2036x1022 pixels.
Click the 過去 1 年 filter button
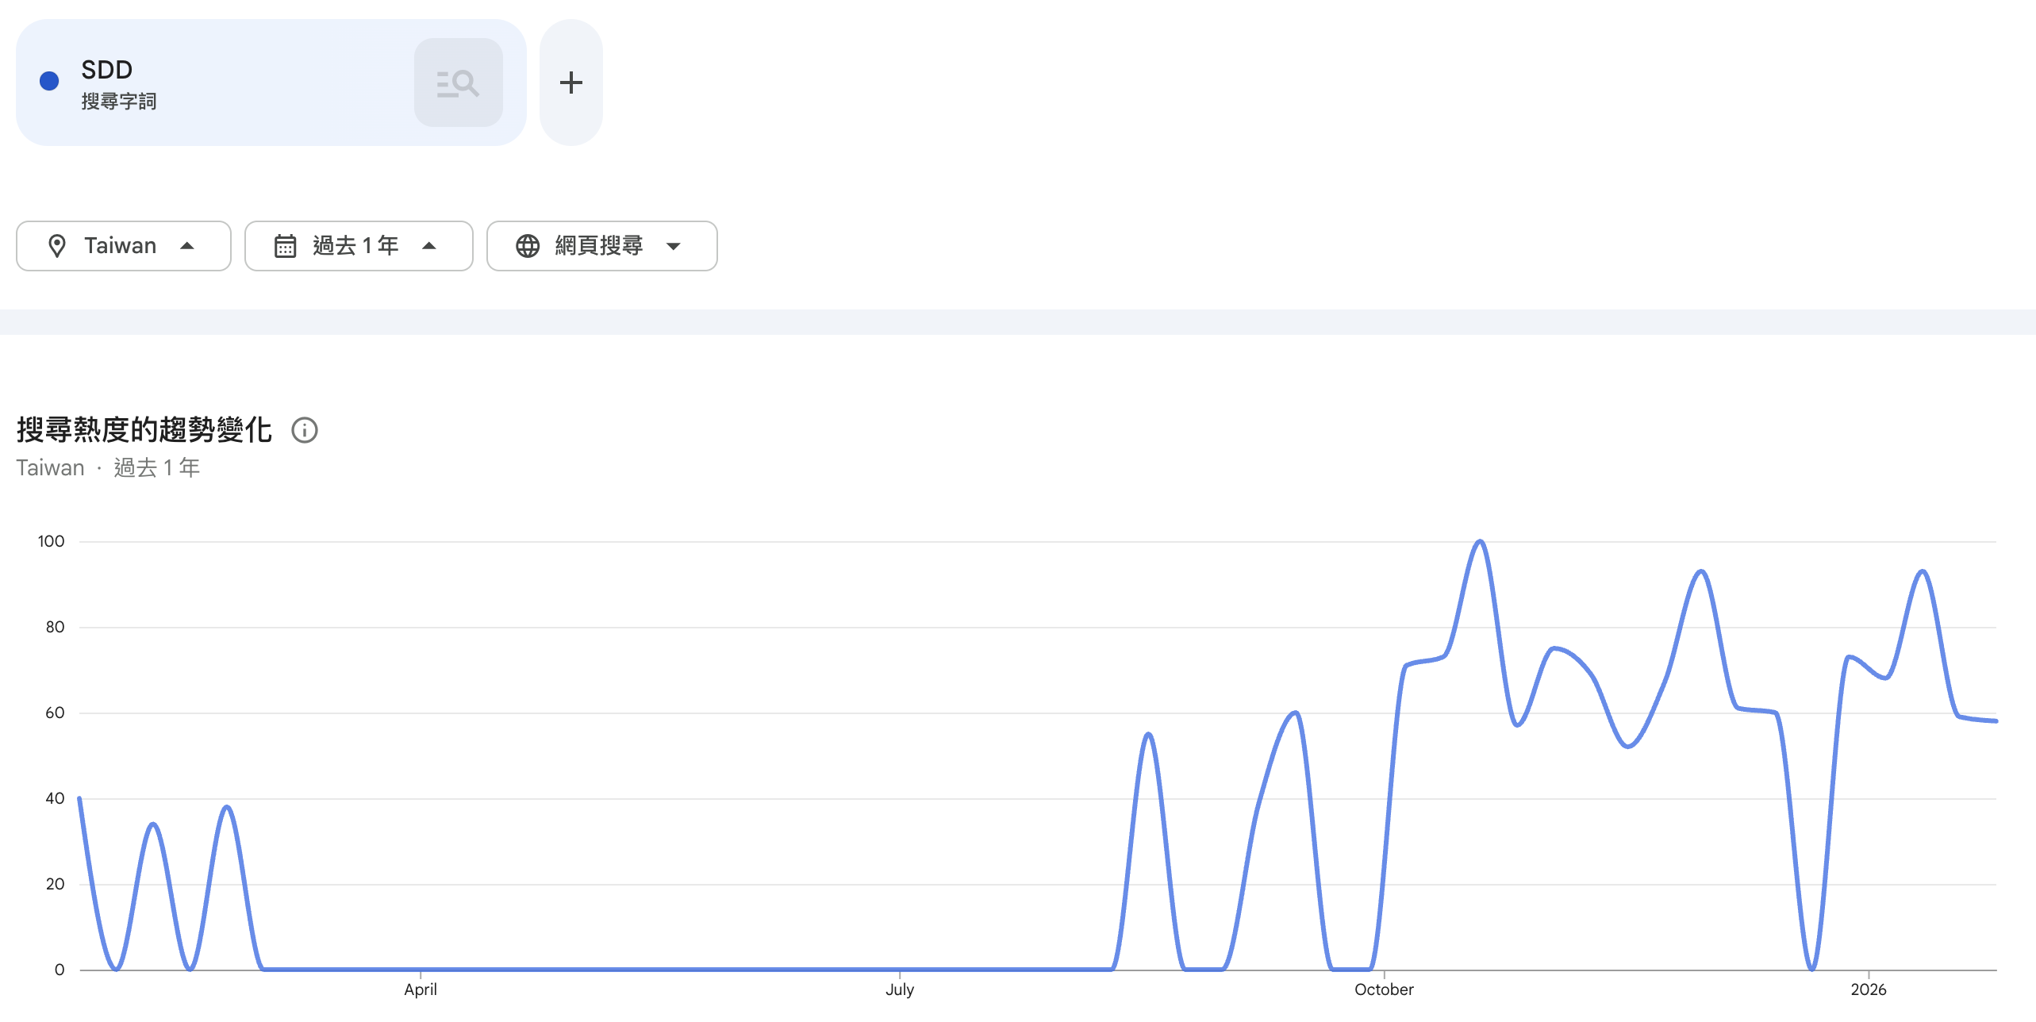359,246
